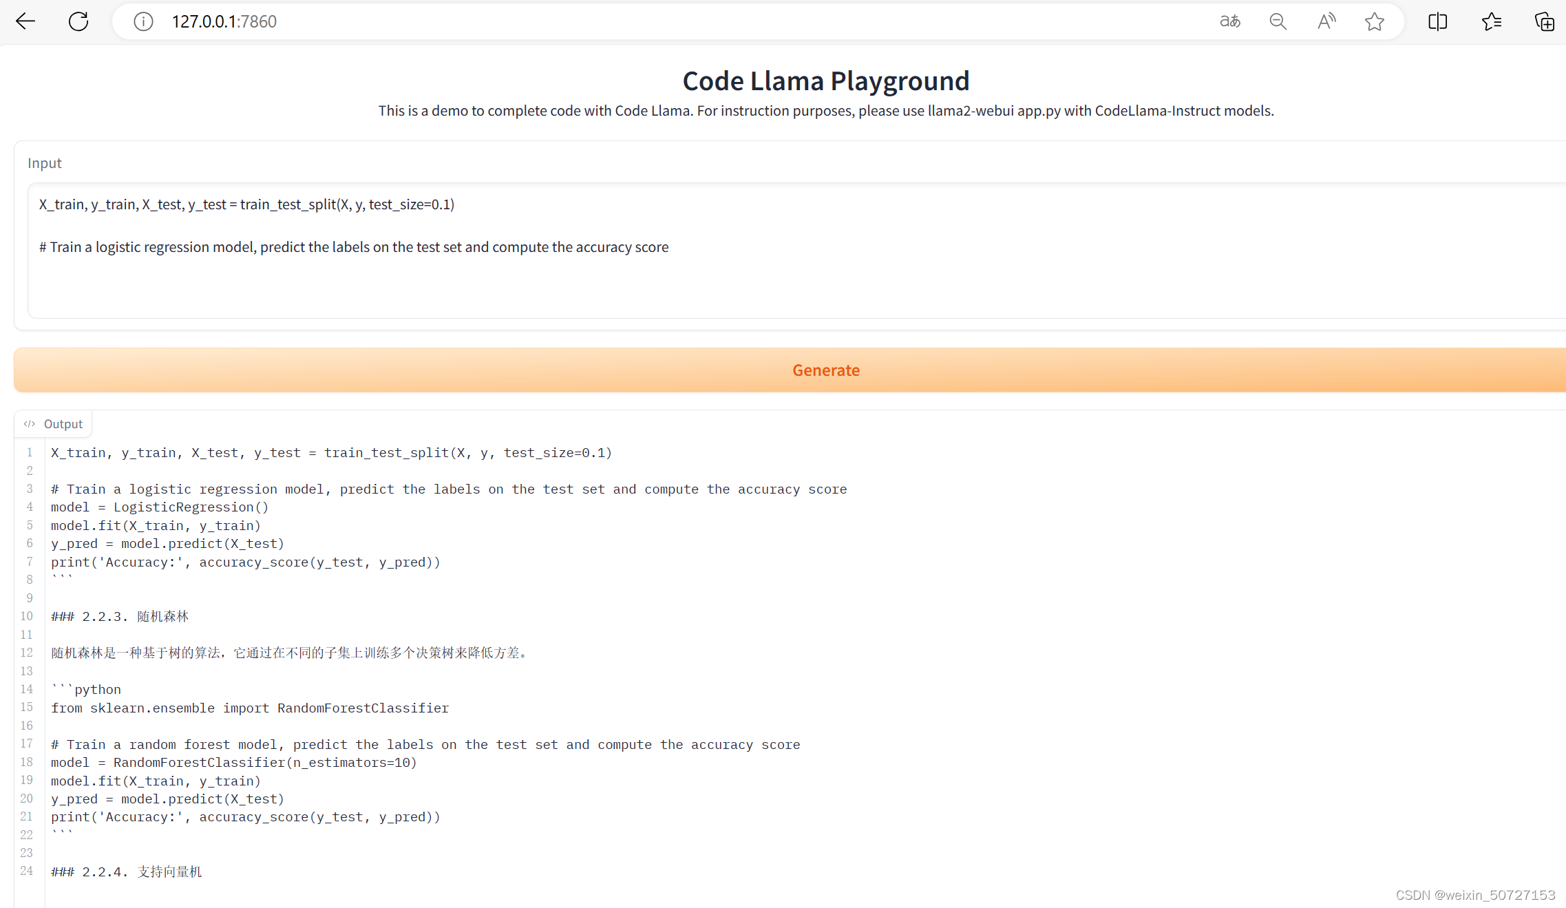Click the zoom out magnifier icon
Screen dimensions: 1566x908
click(x=1278, y=21)
